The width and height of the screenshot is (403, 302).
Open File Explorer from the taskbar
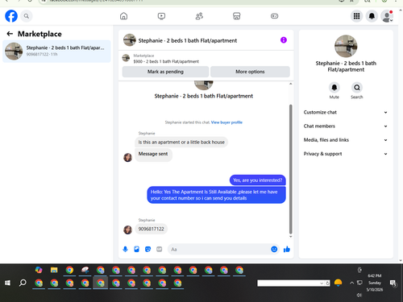(x=54, y=270)
